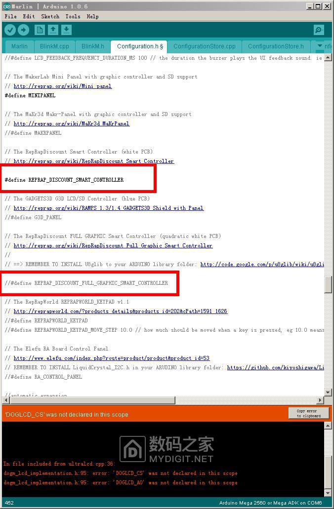Open the reprap.org Mini_panel wiki link
Viewport: 334px width, 509px height.
coord(63,86)
